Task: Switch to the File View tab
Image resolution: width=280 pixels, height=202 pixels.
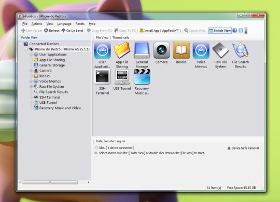Action: pyautogui.click(x=102, y=37)
